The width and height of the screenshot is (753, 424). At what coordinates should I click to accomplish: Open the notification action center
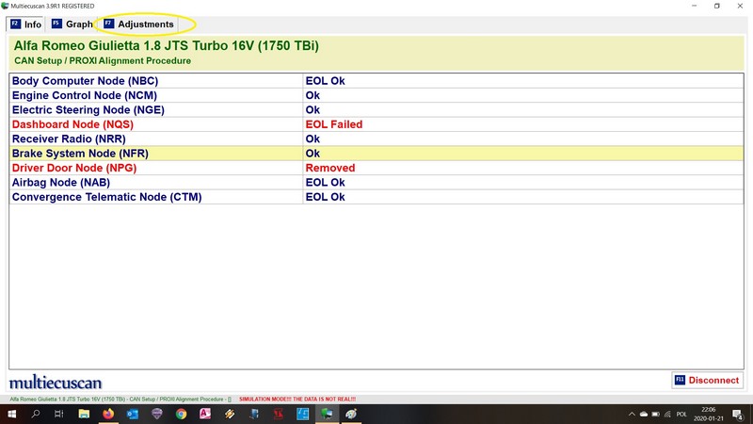pyautogui.click(x=738, y=414)
